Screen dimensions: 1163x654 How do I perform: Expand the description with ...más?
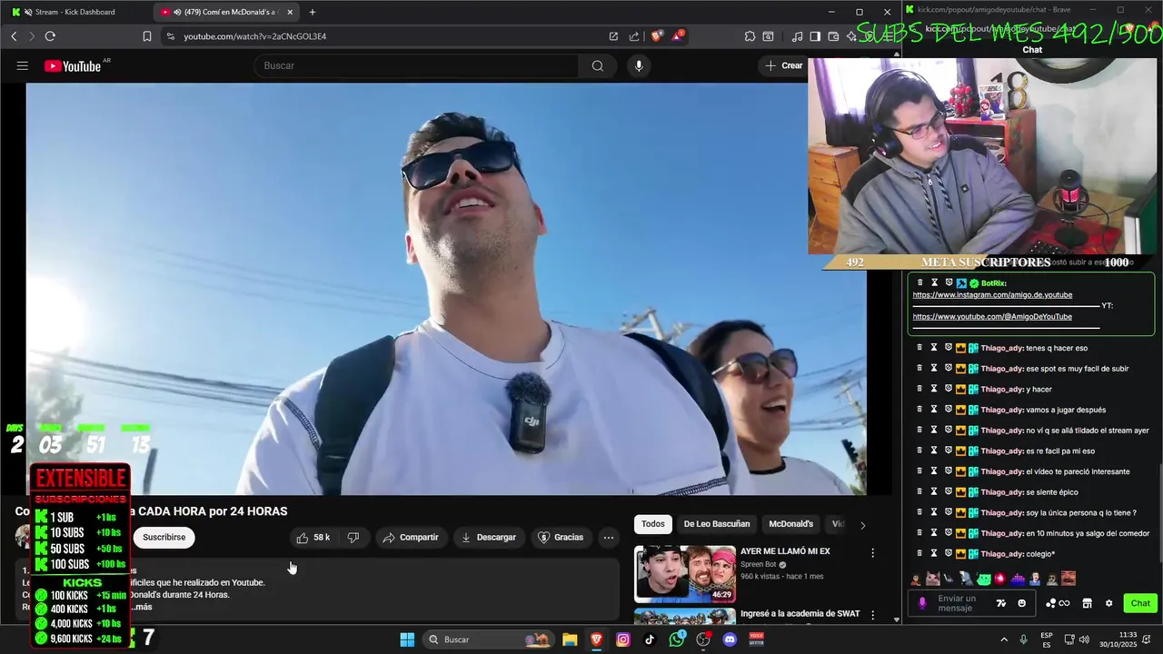141,607
